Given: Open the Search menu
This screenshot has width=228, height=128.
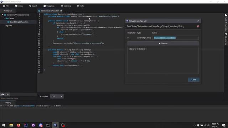Looking at the screenshot, I should pos(33,6).
